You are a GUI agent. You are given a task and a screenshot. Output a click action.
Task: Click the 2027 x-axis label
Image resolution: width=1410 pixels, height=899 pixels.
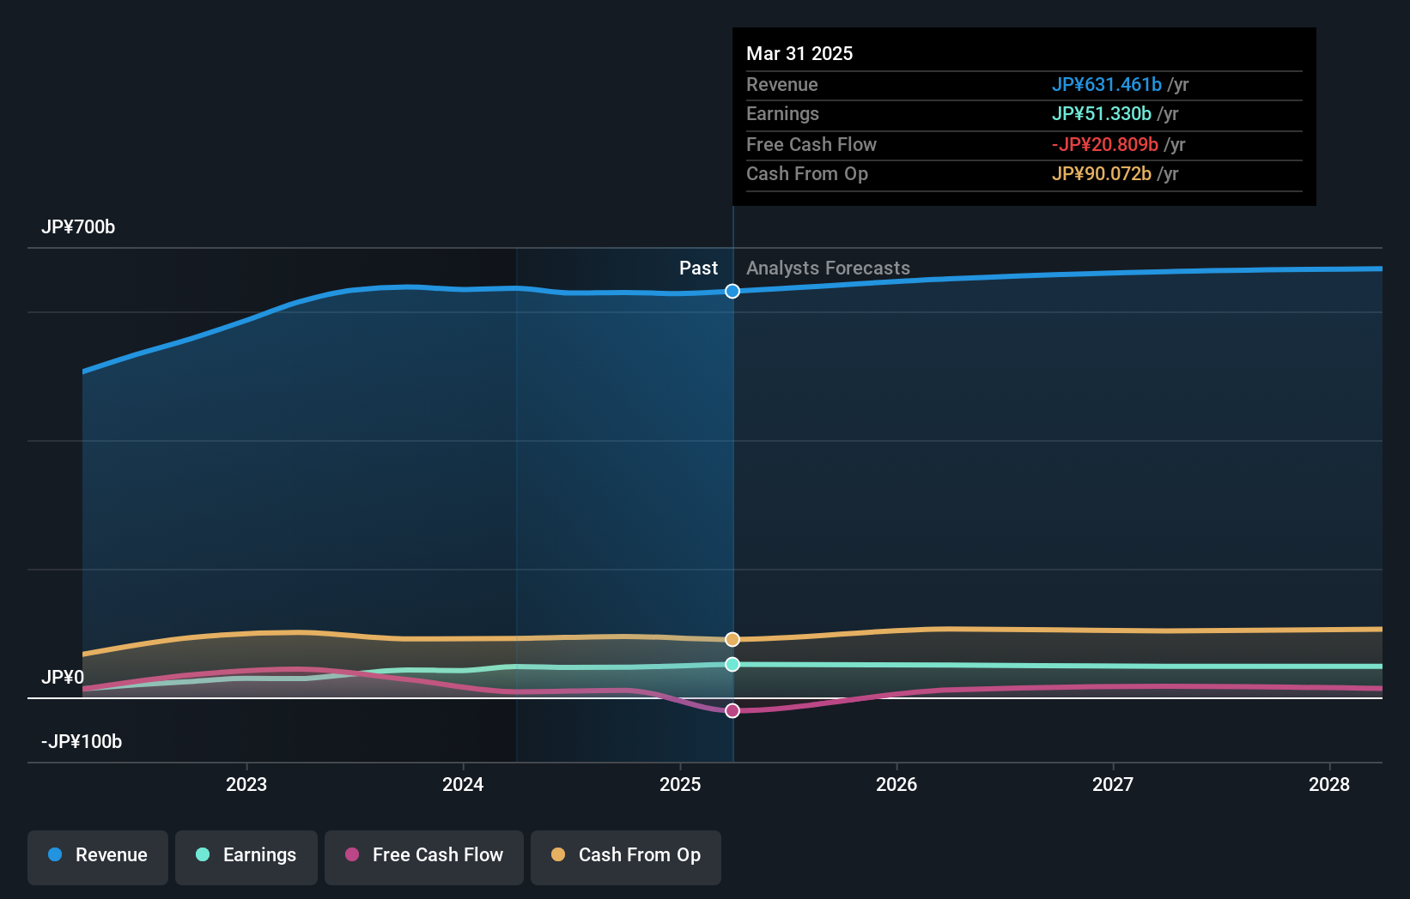(x=1113, y=784)
